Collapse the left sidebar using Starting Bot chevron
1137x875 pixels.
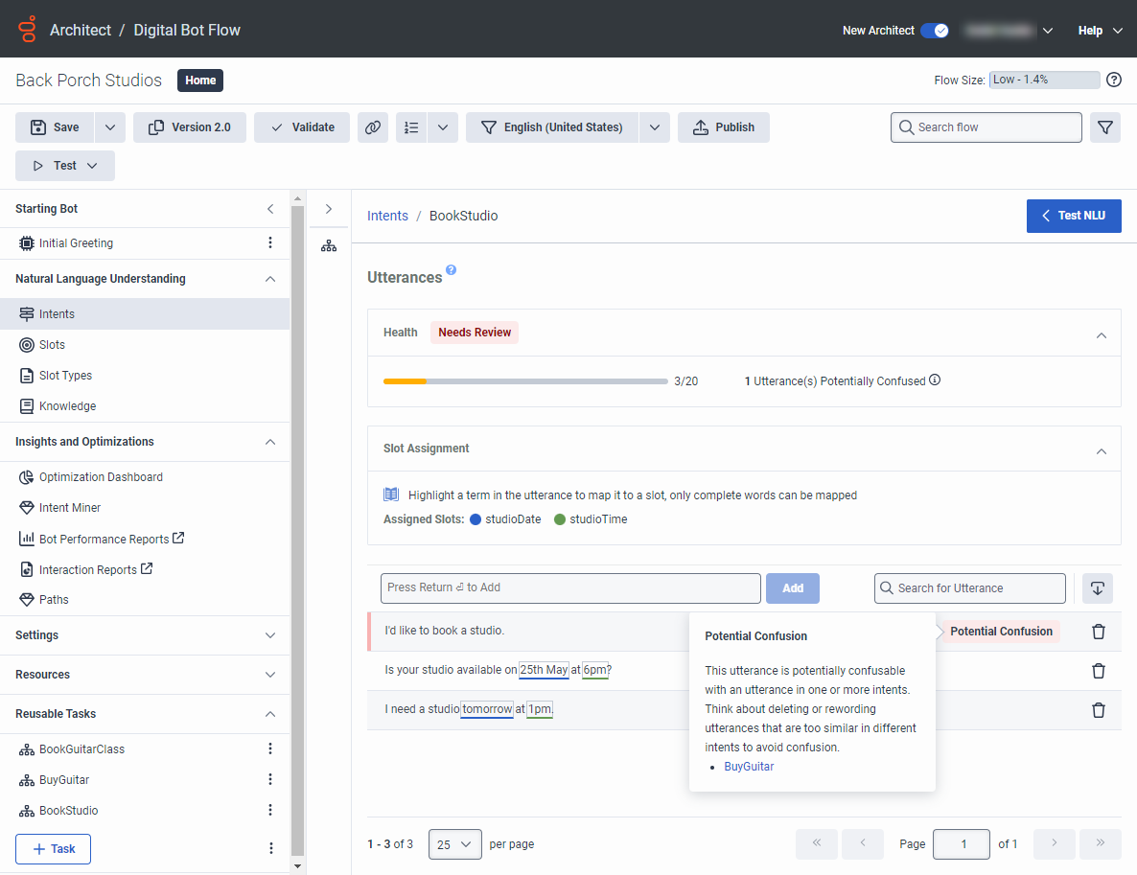[270, 209]
